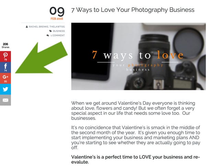
Task: Share the article on Facebook
Action: pos(5,67)
